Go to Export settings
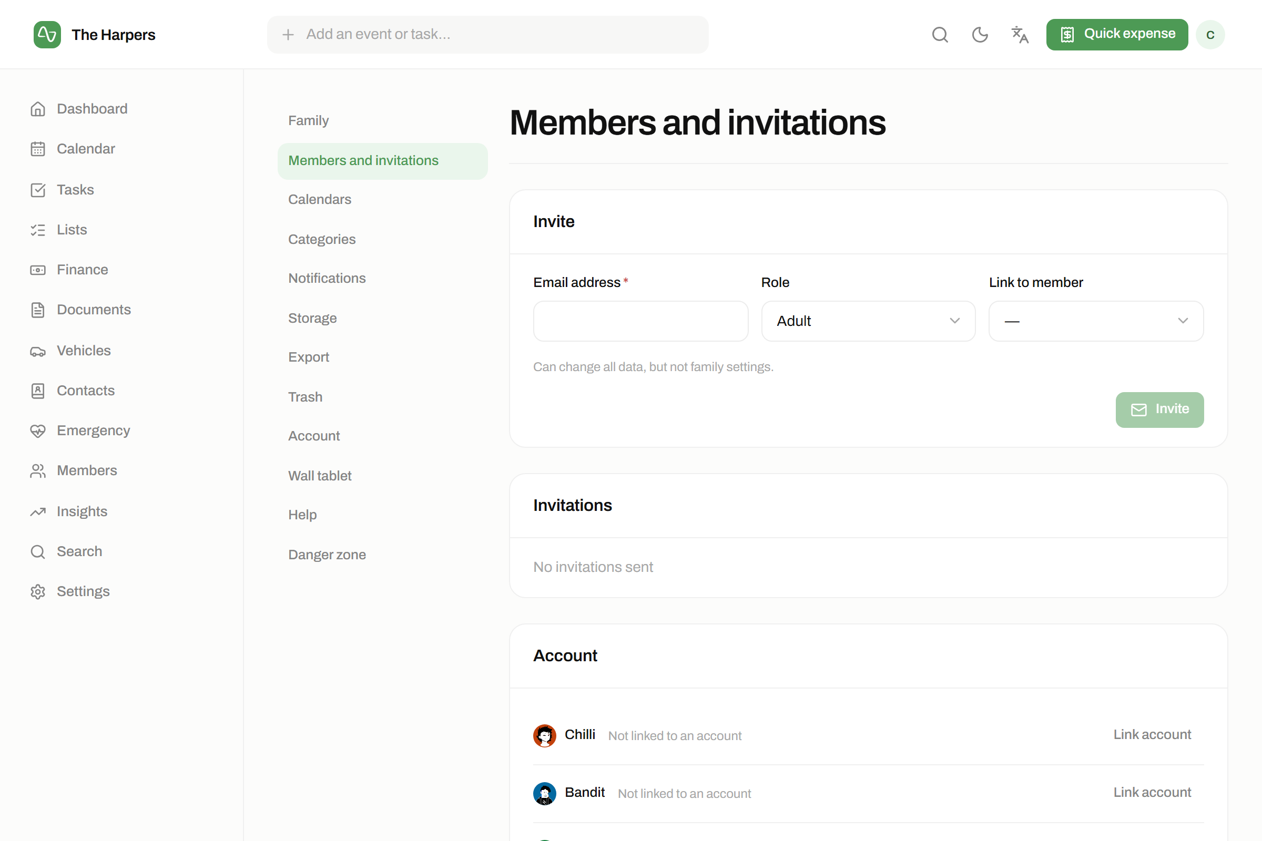 tap(383, 357)
